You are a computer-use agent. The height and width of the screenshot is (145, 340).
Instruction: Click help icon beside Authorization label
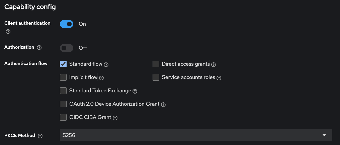39,48
